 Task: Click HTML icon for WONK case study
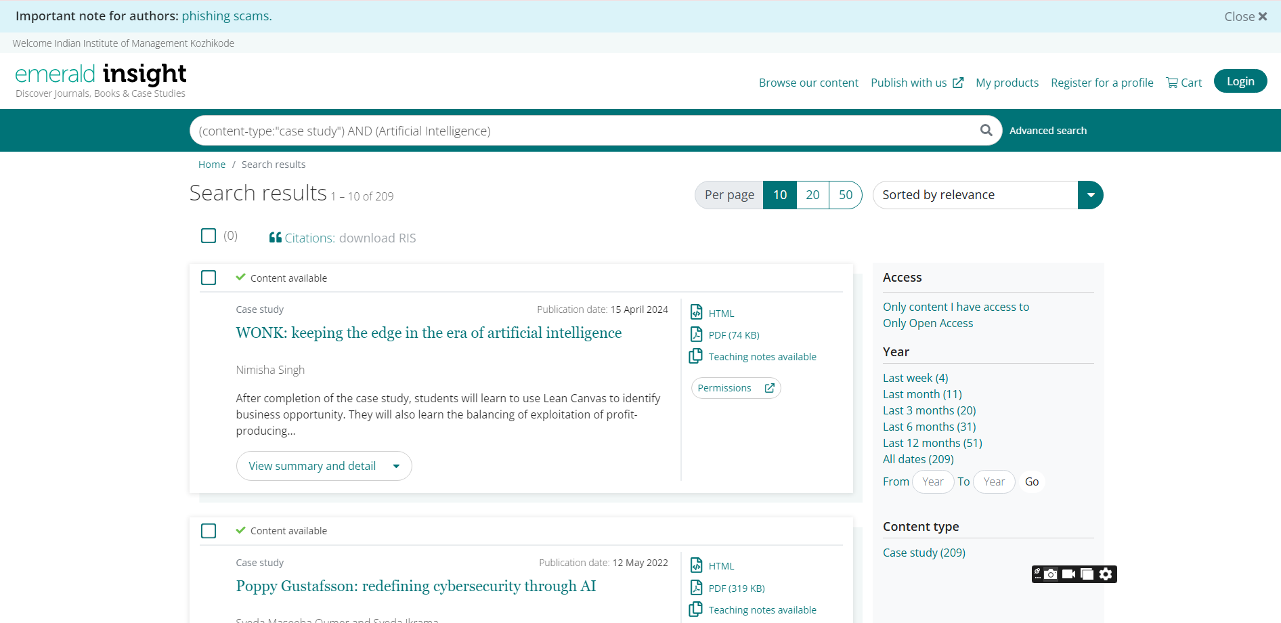pyautogui.click(x=696, y=312)
